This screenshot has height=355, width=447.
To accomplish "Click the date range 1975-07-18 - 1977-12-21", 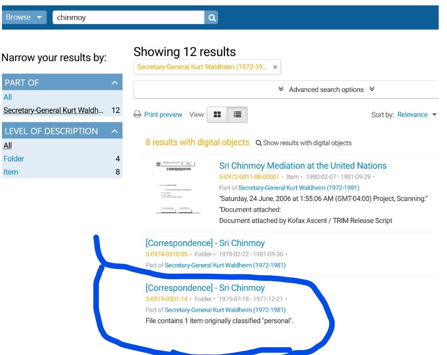I will 251,299.
